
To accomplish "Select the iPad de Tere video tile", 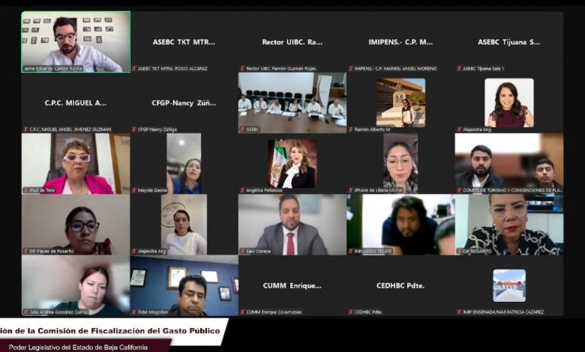I will (76, 163).
